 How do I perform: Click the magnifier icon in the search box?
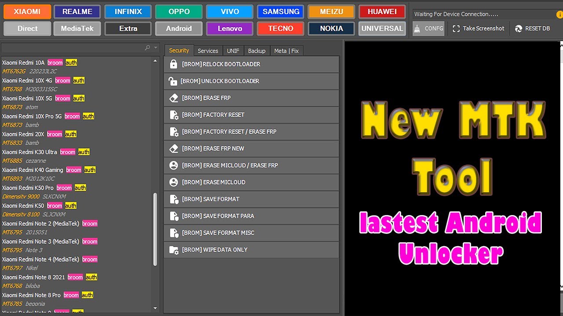147,47
